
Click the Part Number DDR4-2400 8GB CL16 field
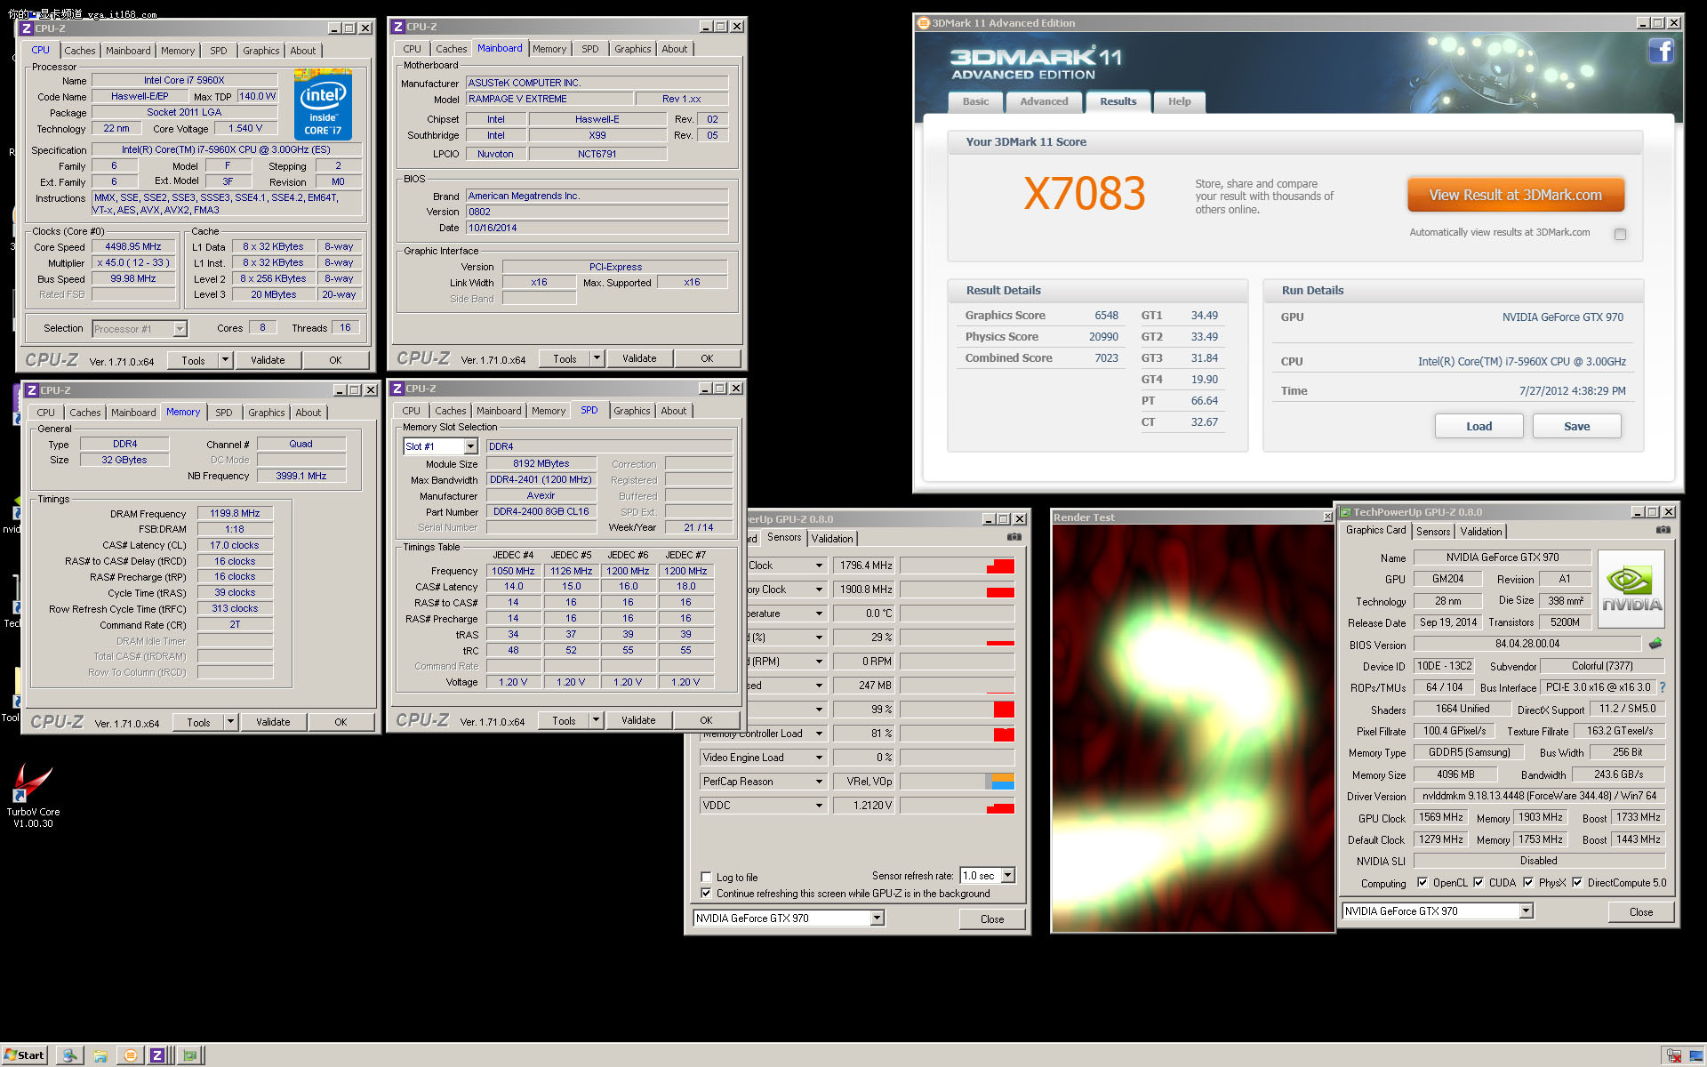pyautogui.click(x=541, y=511)
